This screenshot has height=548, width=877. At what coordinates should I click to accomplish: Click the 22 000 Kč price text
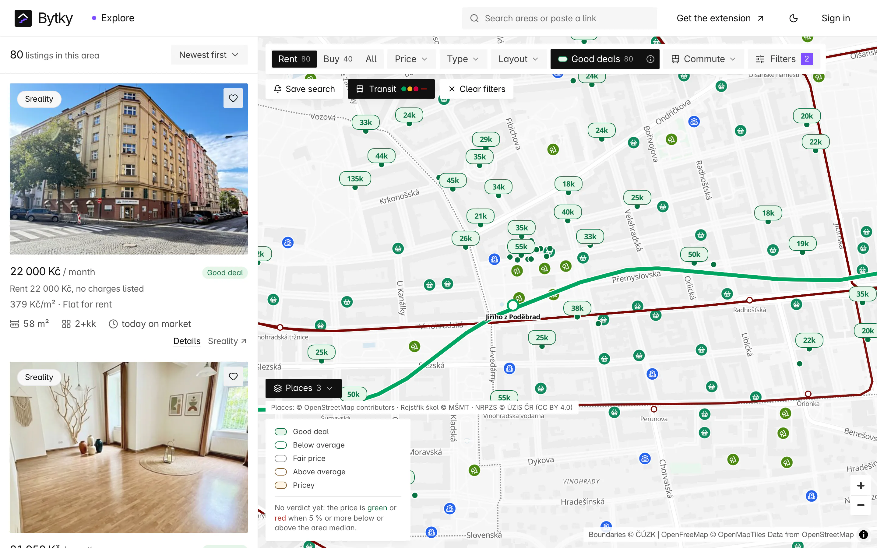coord(35,272)
